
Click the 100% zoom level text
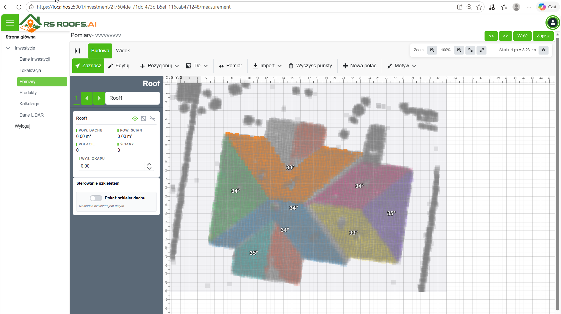445,50
